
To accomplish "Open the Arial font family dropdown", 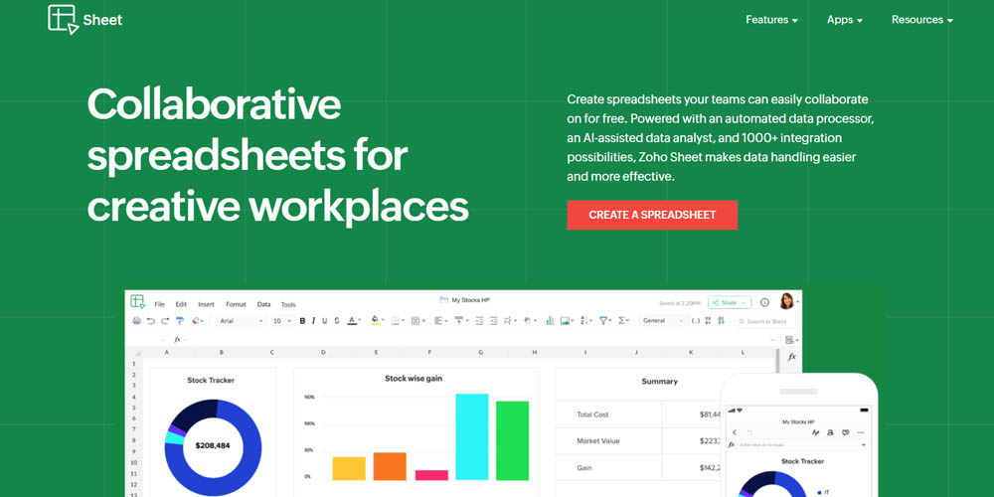I will point(242,321).
